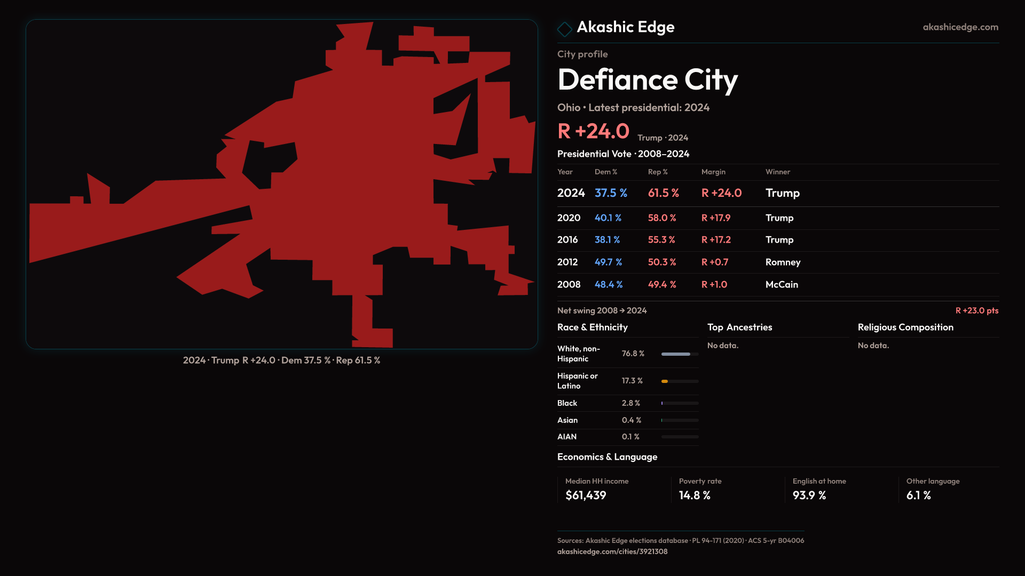Click the Poverty rate 14.8 % stat
The image size is (1025, 576).
click(695, 495)
